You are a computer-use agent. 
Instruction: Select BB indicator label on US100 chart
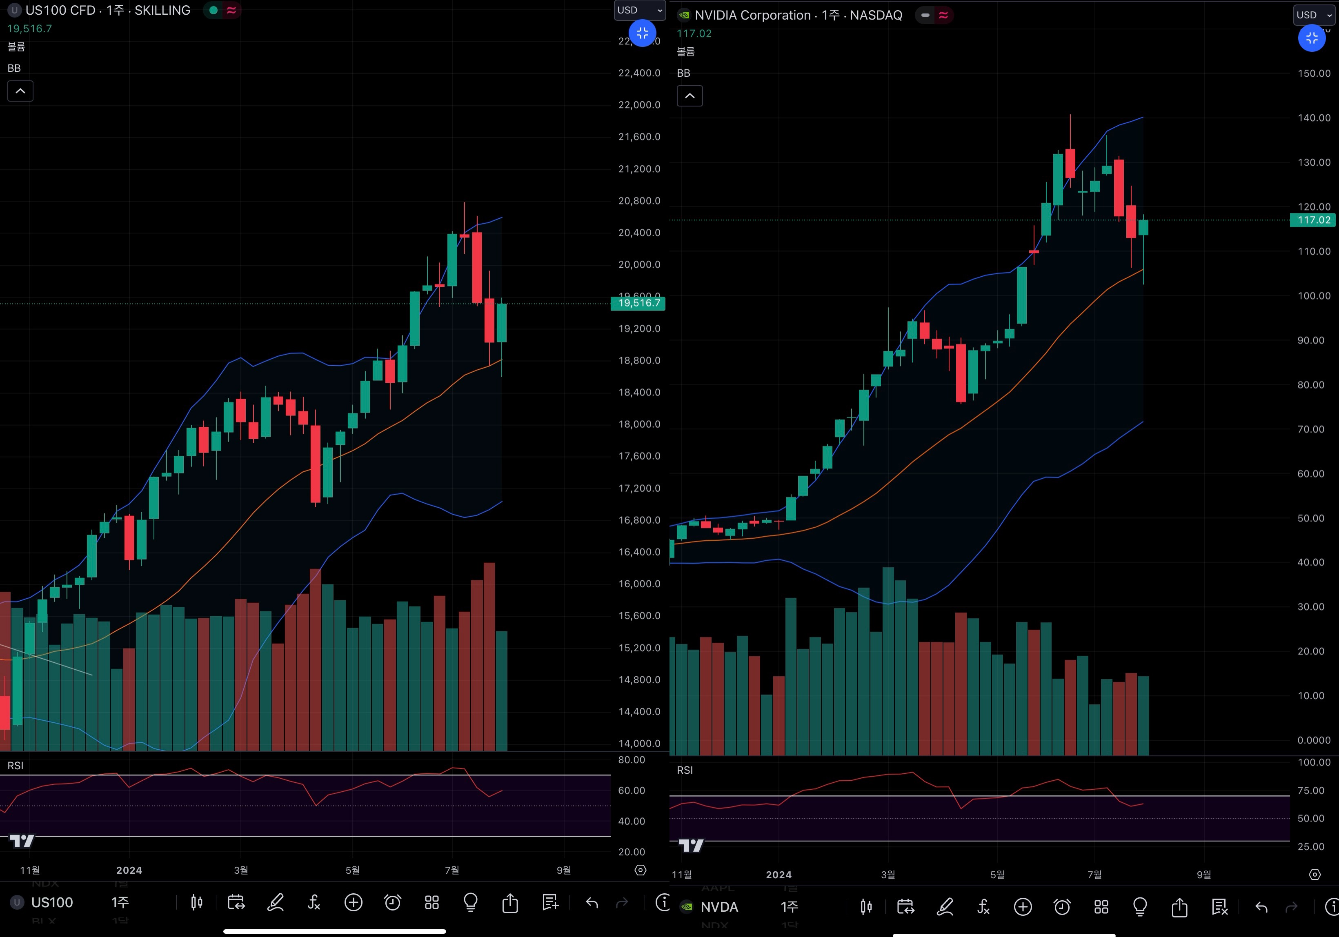(14, 68)
